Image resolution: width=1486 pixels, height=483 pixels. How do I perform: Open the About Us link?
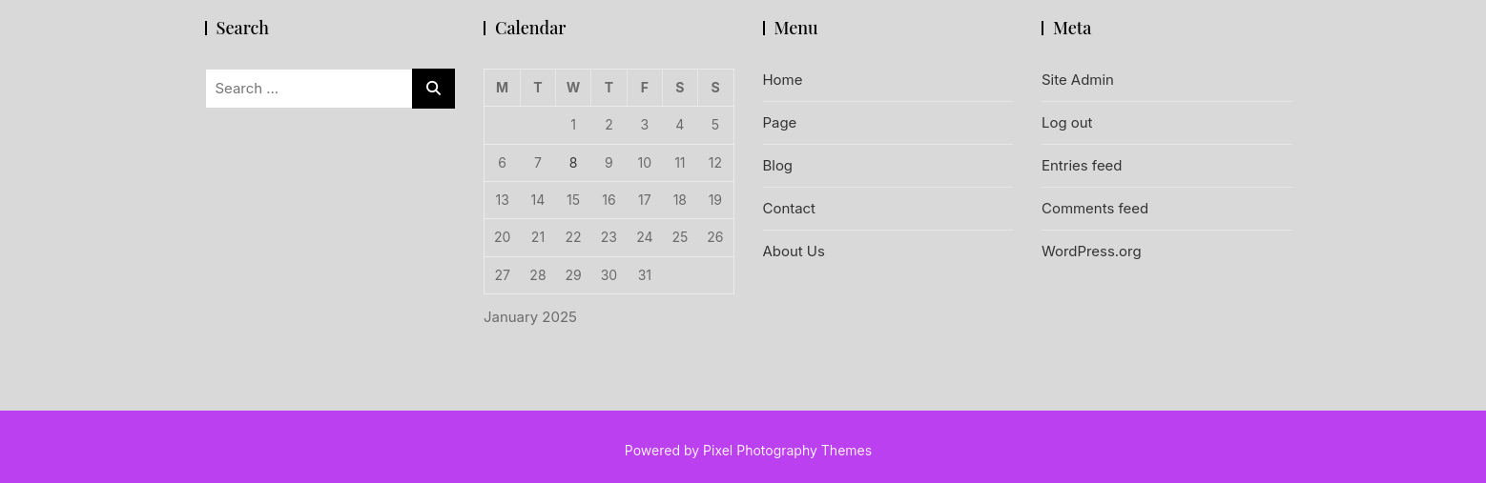pyautogui.click(x=794, y=252)
